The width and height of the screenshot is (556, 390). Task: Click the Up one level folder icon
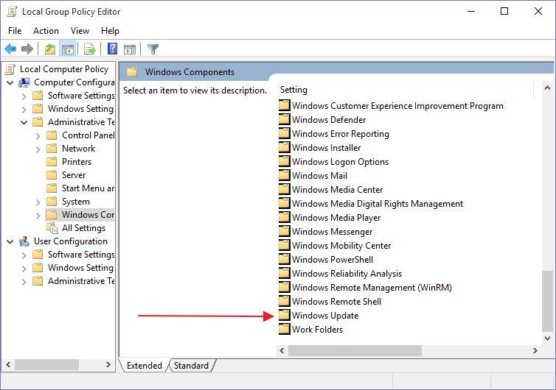(49, 49)
